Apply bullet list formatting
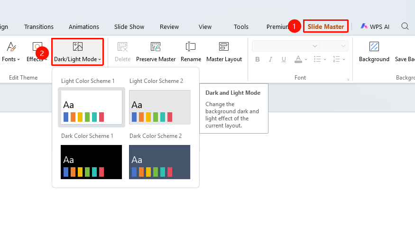 point(317,59)
